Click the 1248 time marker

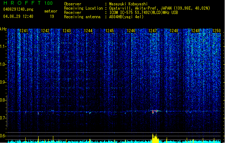(174, 31)
